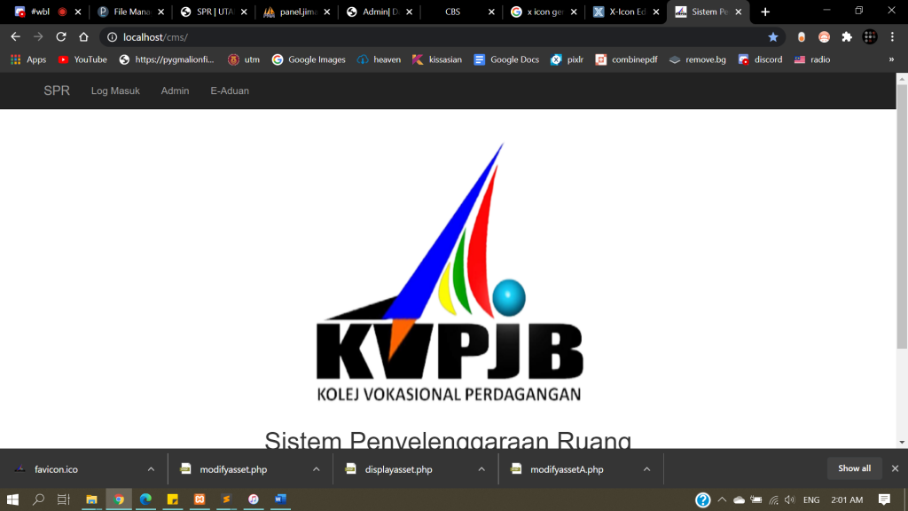
Task: Click the E-Aduan navigation link
Action: pos(230,90)
